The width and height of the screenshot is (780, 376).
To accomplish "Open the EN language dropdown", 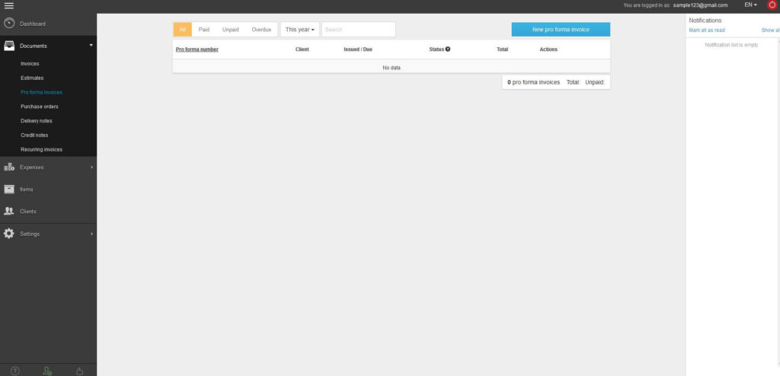I will (x=750, y=5).
